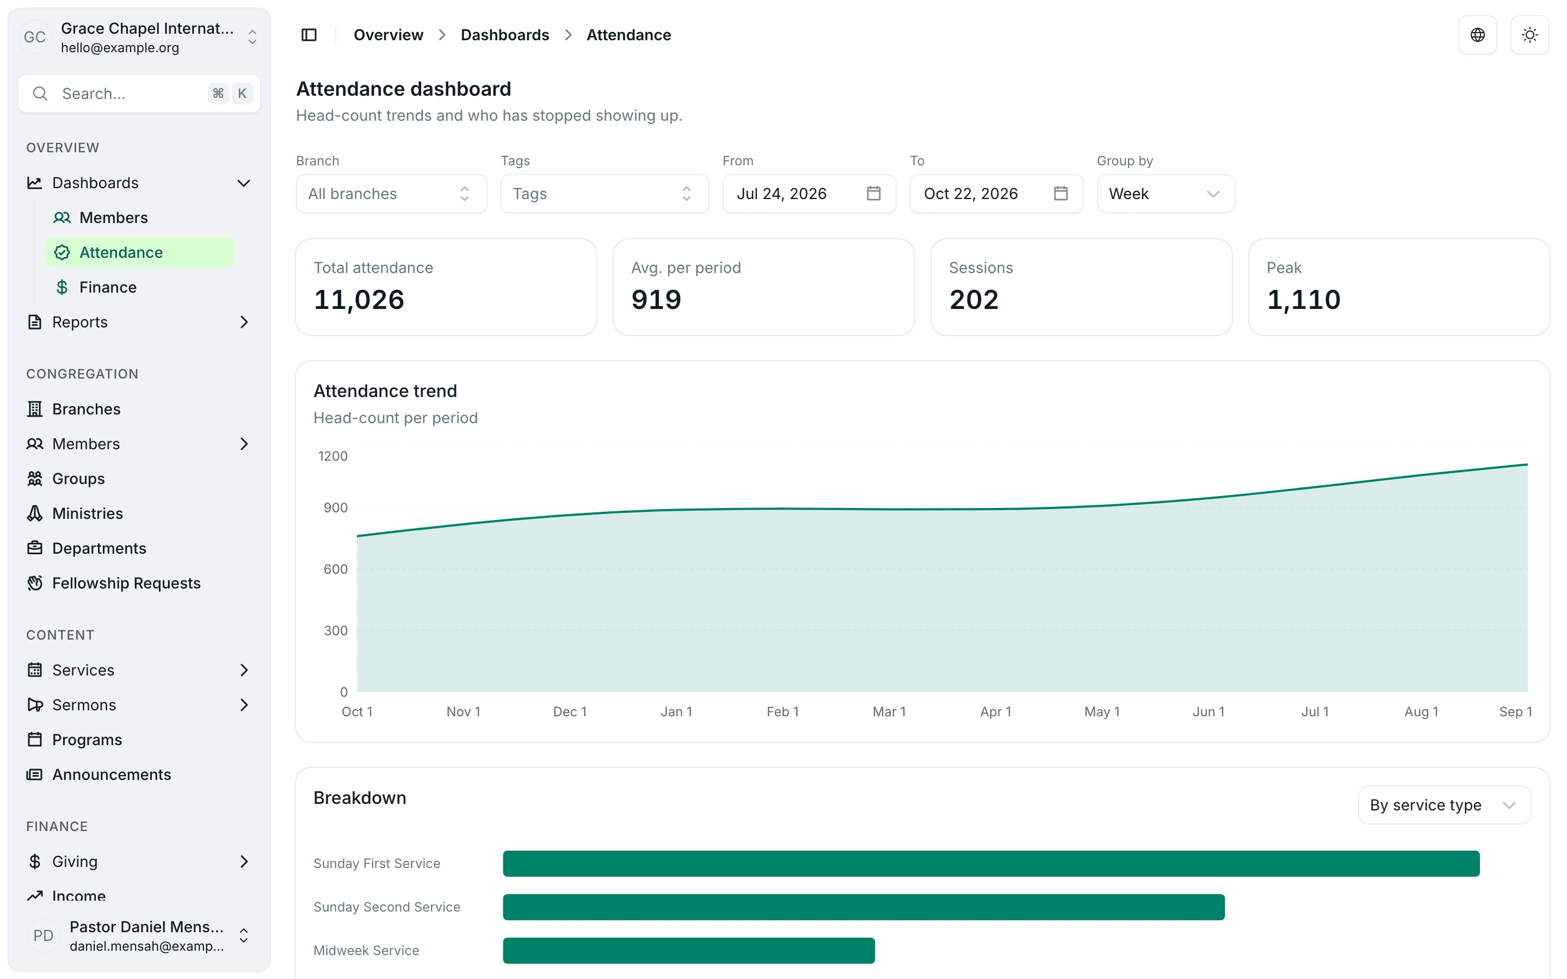Viewport: 1567px width, 979px height.
Task: Click the Sermons video icon
Action: (35, 705)
